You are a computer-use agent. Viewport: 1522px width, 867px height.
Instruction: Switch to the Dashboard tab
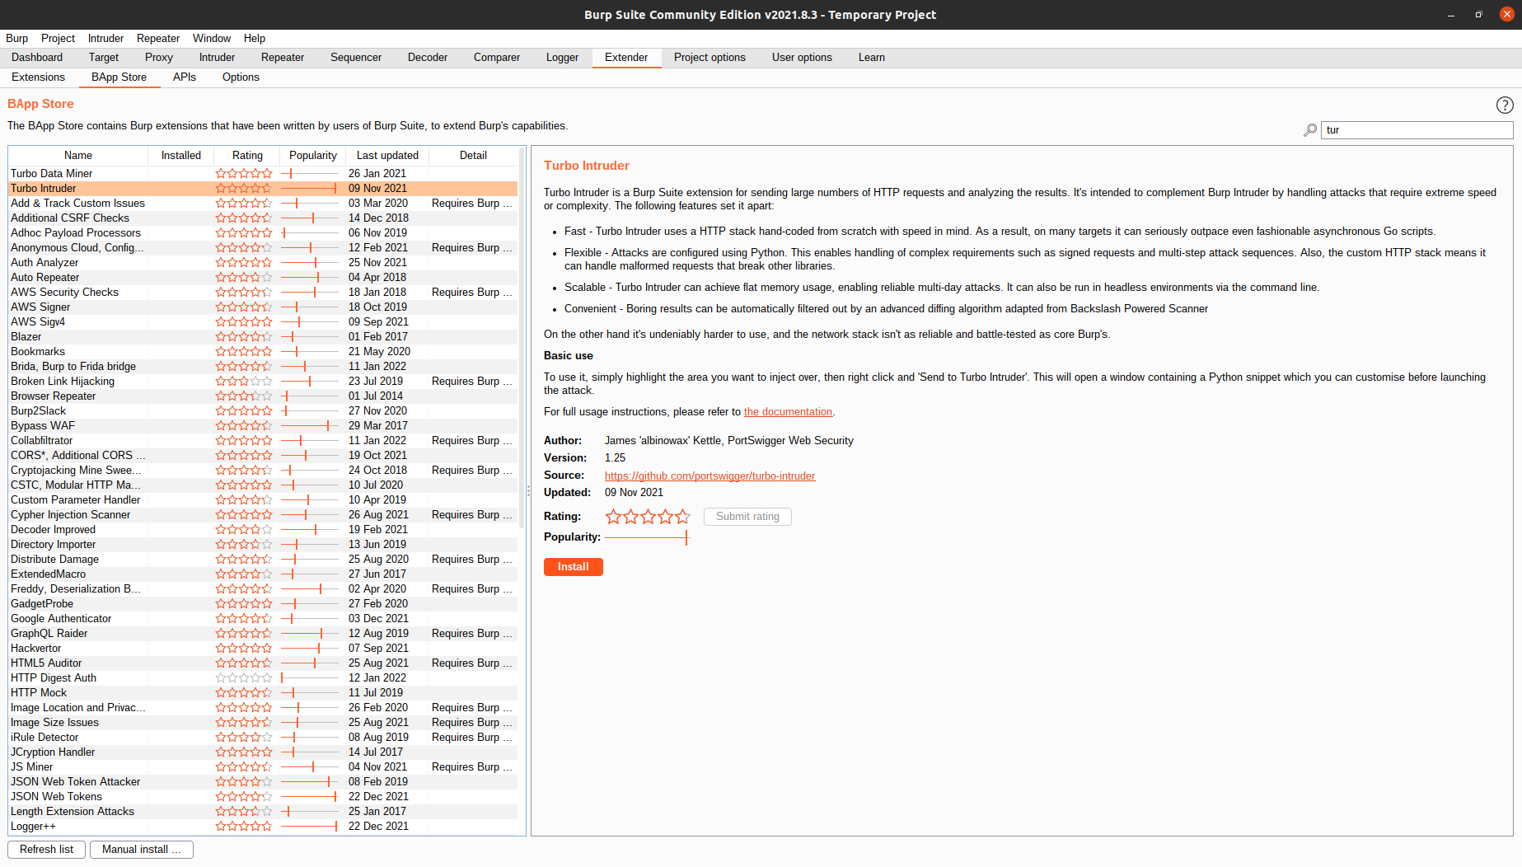[x=37, y=58]
